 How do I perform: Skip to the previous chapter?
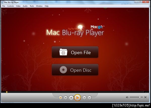pyautogui.click(x=84, y=98)
